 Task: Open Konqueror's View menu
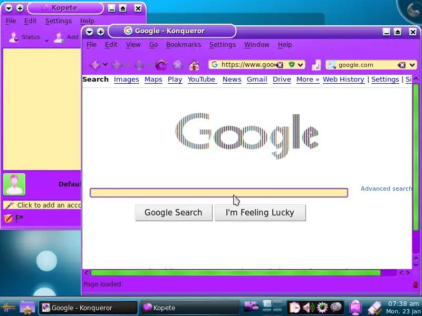pyautogui.click(x=133, y=45)
